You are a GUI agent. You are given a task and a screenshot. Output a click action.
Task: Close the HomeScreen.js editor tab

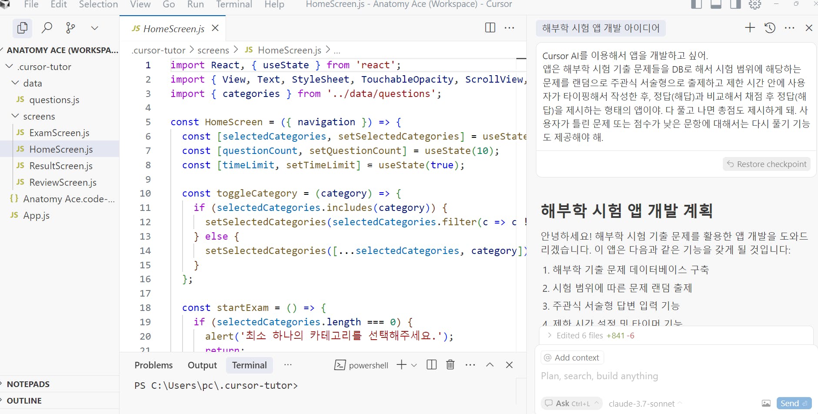pyautogui.click(x=215, y=28)
